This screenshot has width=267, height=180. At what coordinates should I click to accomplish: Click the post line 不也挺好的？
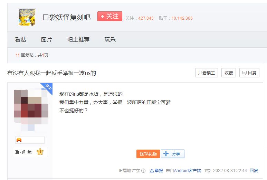coord(74,111)
